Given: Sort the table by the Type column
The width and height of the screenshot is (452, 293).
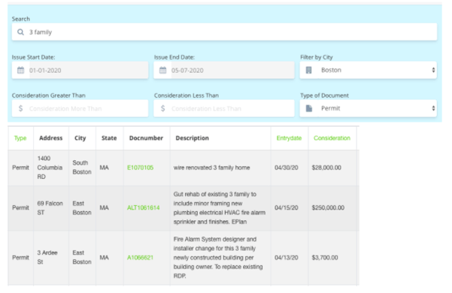Looking at the screenshot, I should coord(20,138).
